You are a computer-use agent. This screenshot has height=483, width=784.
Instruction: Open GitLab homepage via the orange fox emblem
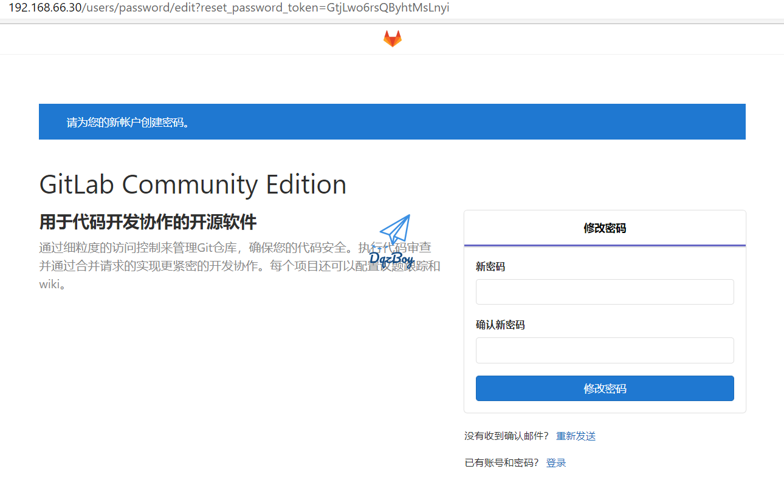click(392, 38)
